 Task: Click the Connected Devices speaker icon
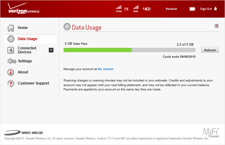click(11, 50)
